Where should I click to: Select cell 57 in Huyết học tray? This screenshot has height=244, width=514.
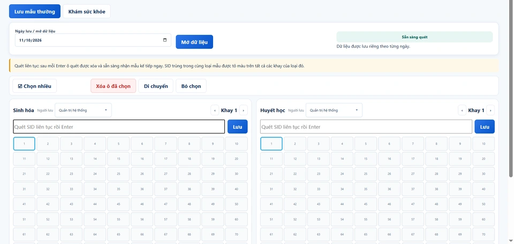pyautogui.click(x=413, y=219)
